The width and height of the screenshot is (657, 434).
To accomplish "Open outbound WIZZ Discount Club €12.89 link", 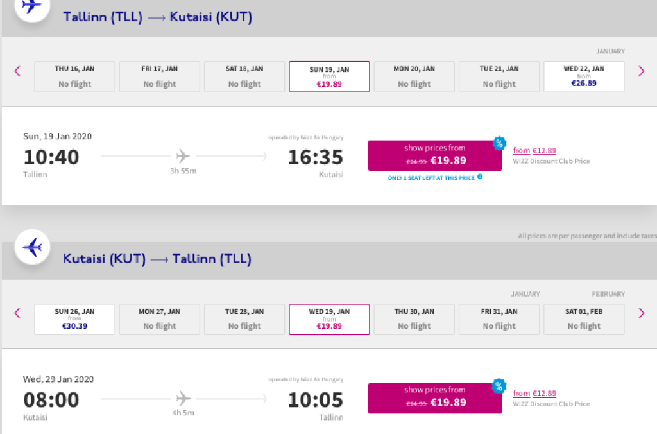I will point(534,151).
